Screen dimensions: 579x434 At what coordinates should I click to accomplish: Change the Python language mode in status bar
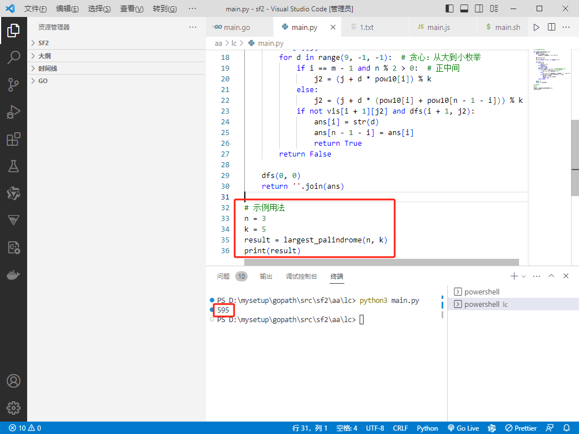(427, 428)
